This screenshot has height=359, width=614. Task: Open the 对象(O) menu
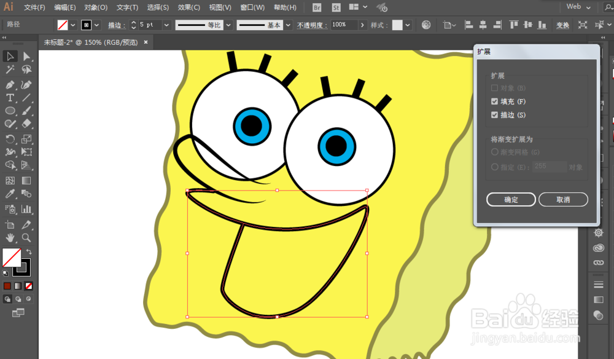tap(96, 7)
